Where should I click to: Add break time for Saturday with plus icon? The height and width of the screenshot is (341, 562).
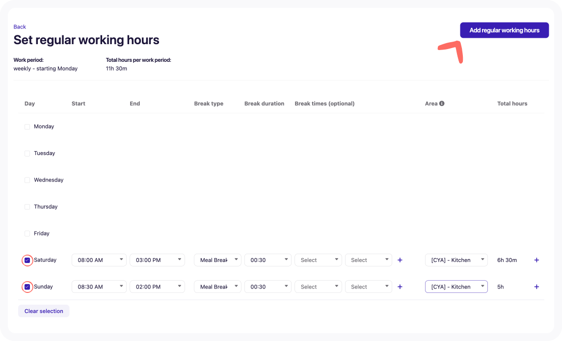click(x=400, y=260)
